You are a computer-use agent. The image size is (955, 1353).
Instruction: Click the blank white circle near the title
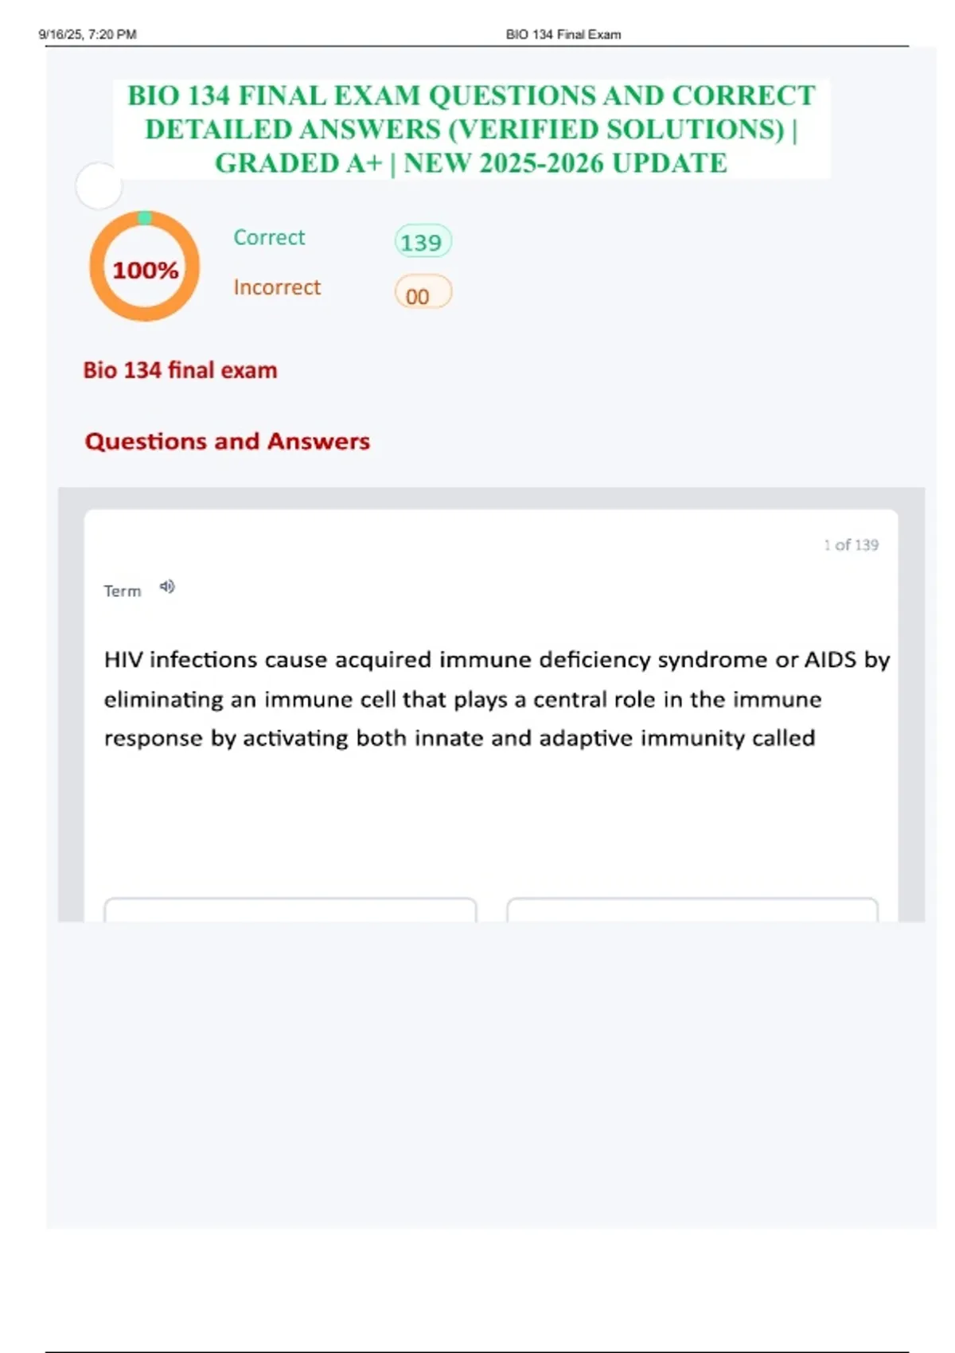(99, 186)
